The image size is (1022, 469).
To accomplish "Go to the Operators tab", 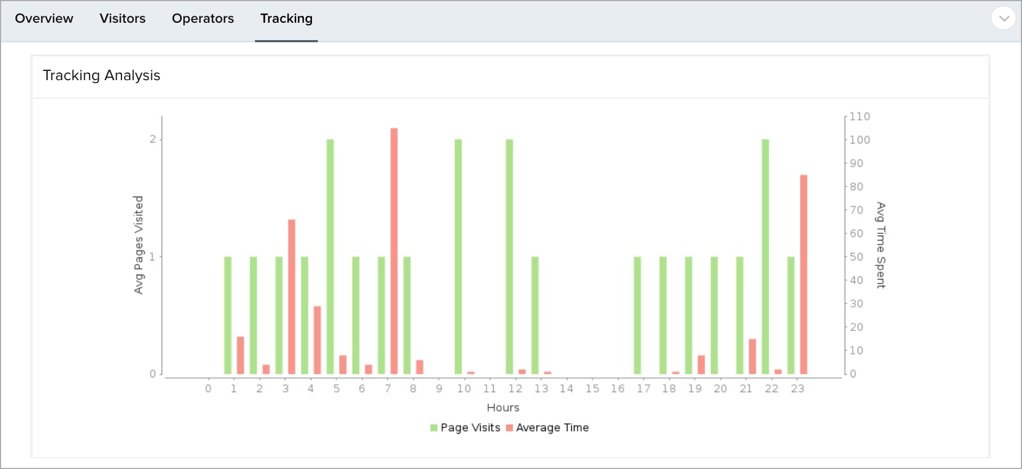I will click(203, 18).
